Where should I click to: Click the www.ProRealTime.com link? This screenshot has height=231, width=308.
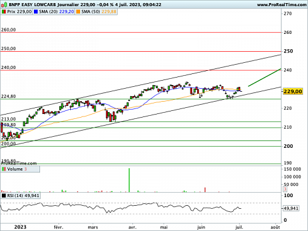point(282,4)
